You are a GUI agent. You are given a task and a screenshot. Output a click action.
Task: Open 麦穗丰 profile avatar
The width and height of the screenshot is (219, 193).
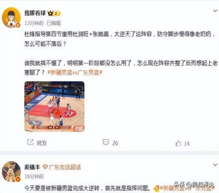pos(11,172)
